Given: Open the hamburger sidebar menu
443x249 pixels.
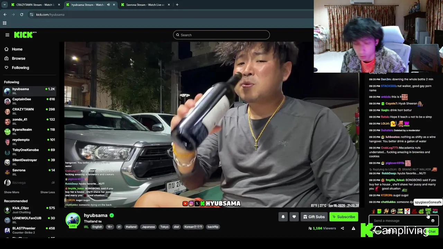Looking at the screenshot, I should click(x=7, y=35).
